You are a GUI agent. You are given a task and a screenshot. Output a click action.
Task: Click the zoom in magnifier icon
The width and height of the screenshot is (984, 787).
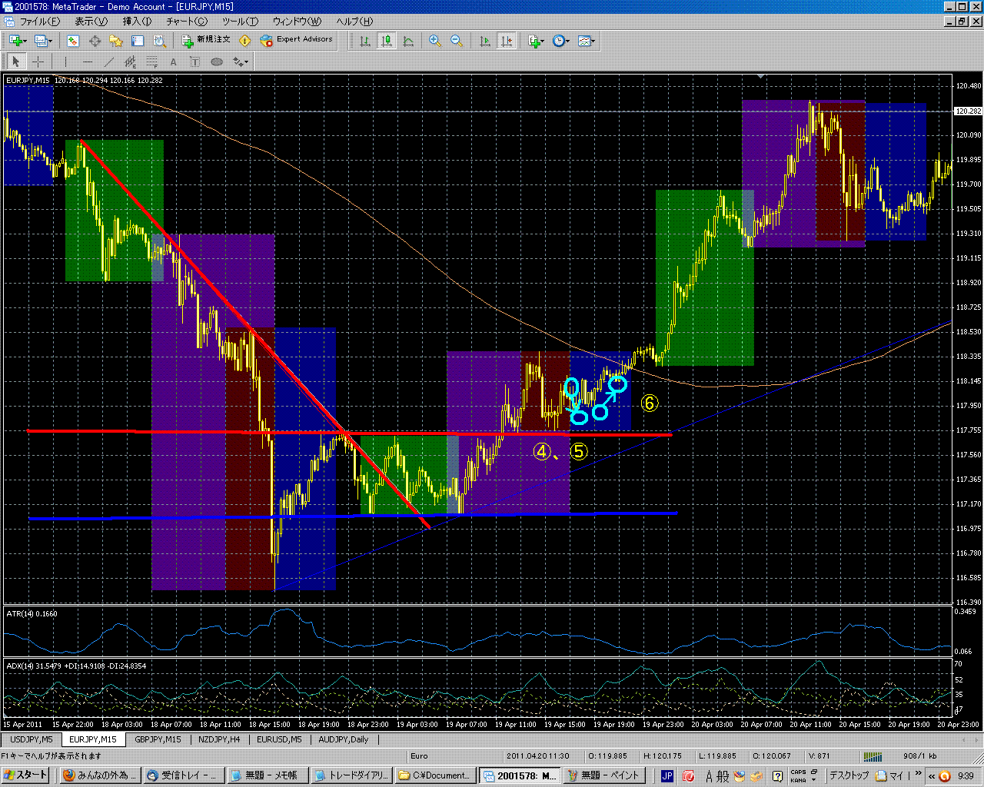coord(435,41)
